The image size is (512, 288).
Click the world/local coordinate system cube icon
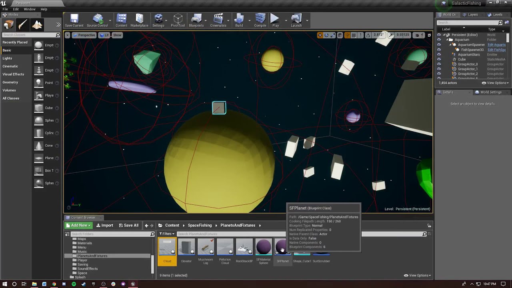[x=340, y=35]
